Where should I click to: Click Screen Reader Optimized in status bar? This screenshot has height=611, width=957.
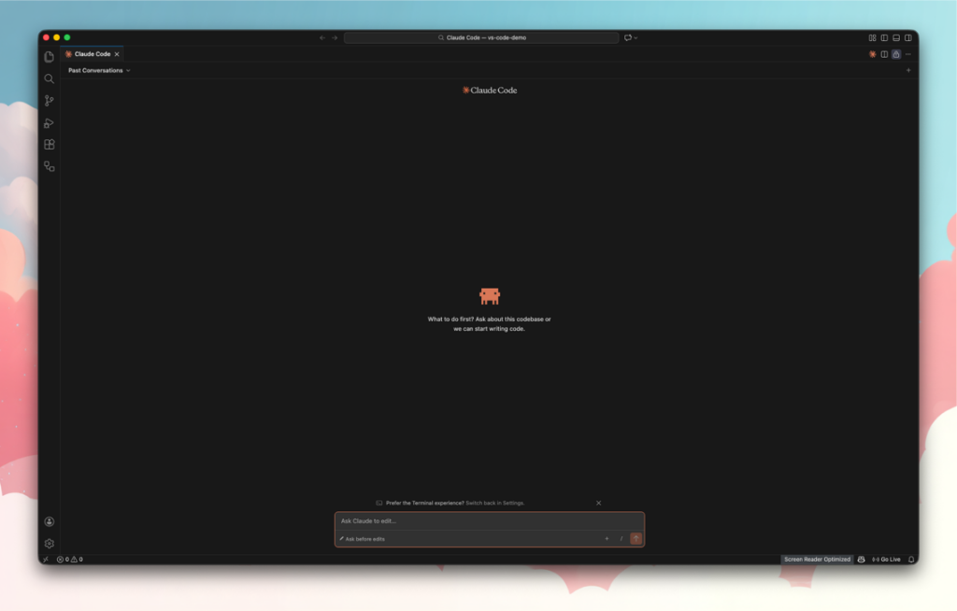(x=816, y=559)
